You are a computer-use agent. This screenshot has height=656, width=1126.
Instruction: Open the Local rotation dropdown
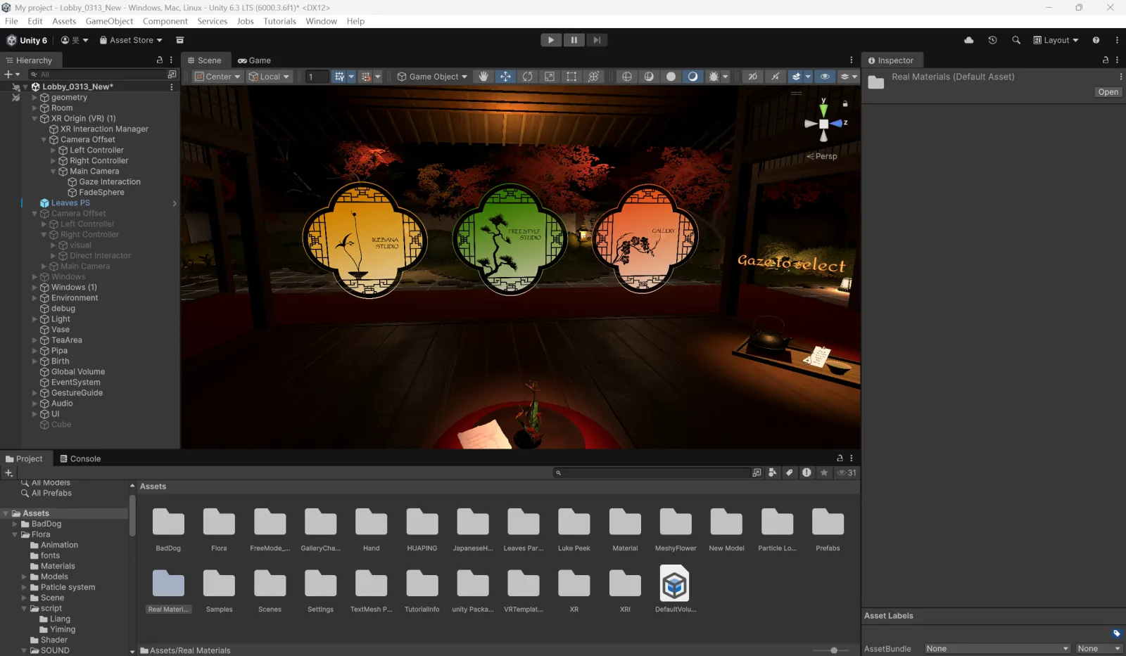coord(269,77)
